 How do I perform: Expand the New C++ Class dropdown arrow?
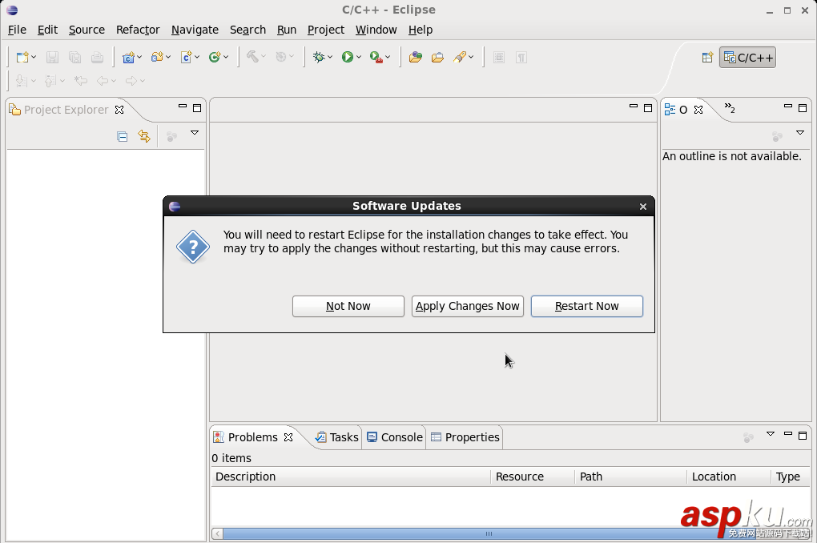(x=226, y=58)
